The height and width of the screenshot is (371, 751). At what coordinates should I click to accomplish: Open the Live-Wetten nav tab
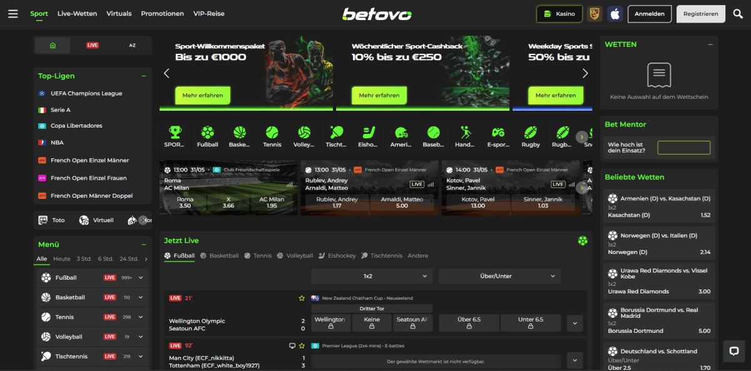coord(77,14)
